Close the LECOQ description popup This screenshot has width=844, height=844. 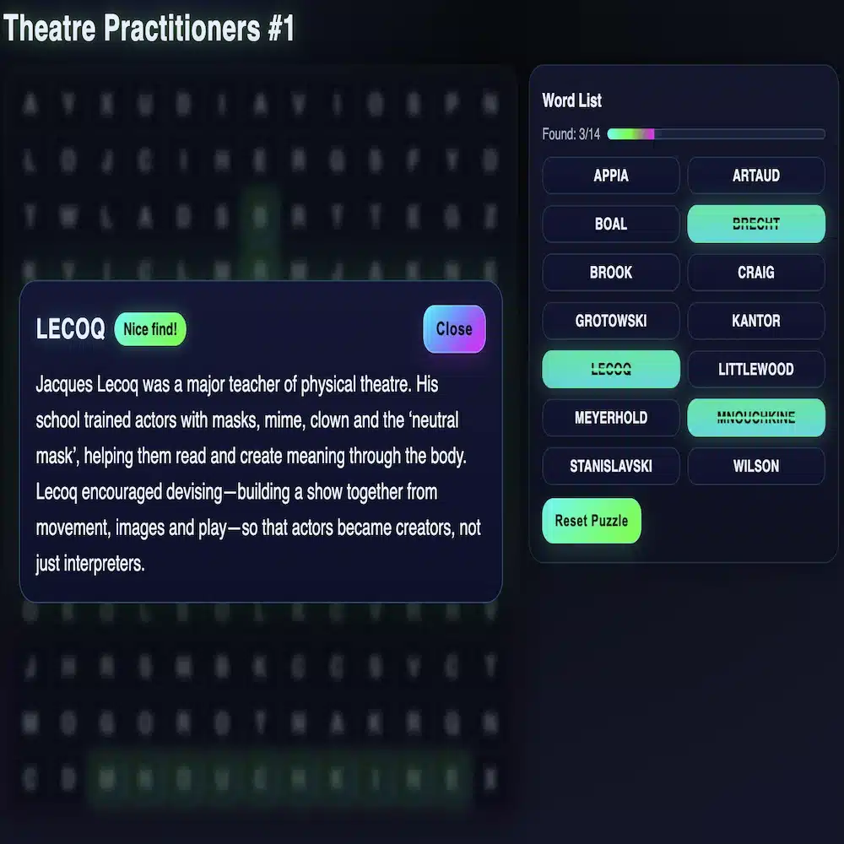(454, 329)
